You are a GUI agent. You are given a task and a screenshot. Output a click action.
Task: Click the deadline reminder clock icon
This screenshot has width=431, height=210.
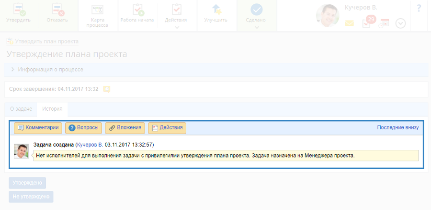point(107,89)
